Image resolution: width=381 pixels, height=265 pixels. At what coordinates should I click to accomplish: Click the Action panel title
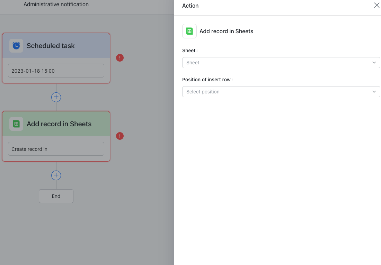click(x=190, y=6)
